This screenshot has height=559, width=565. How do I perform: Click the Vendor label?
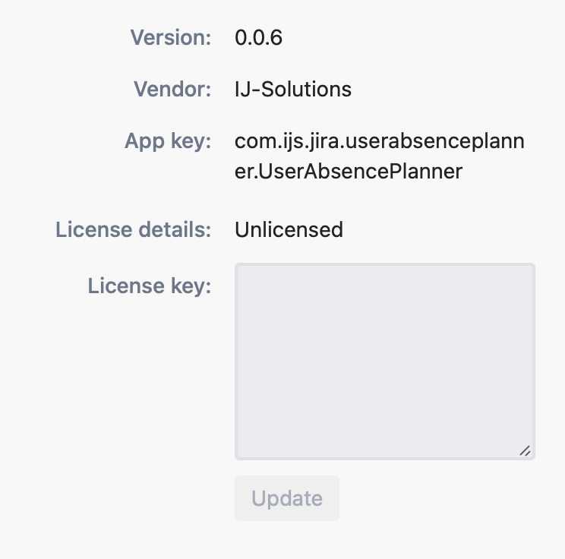(x=172, y=89)
